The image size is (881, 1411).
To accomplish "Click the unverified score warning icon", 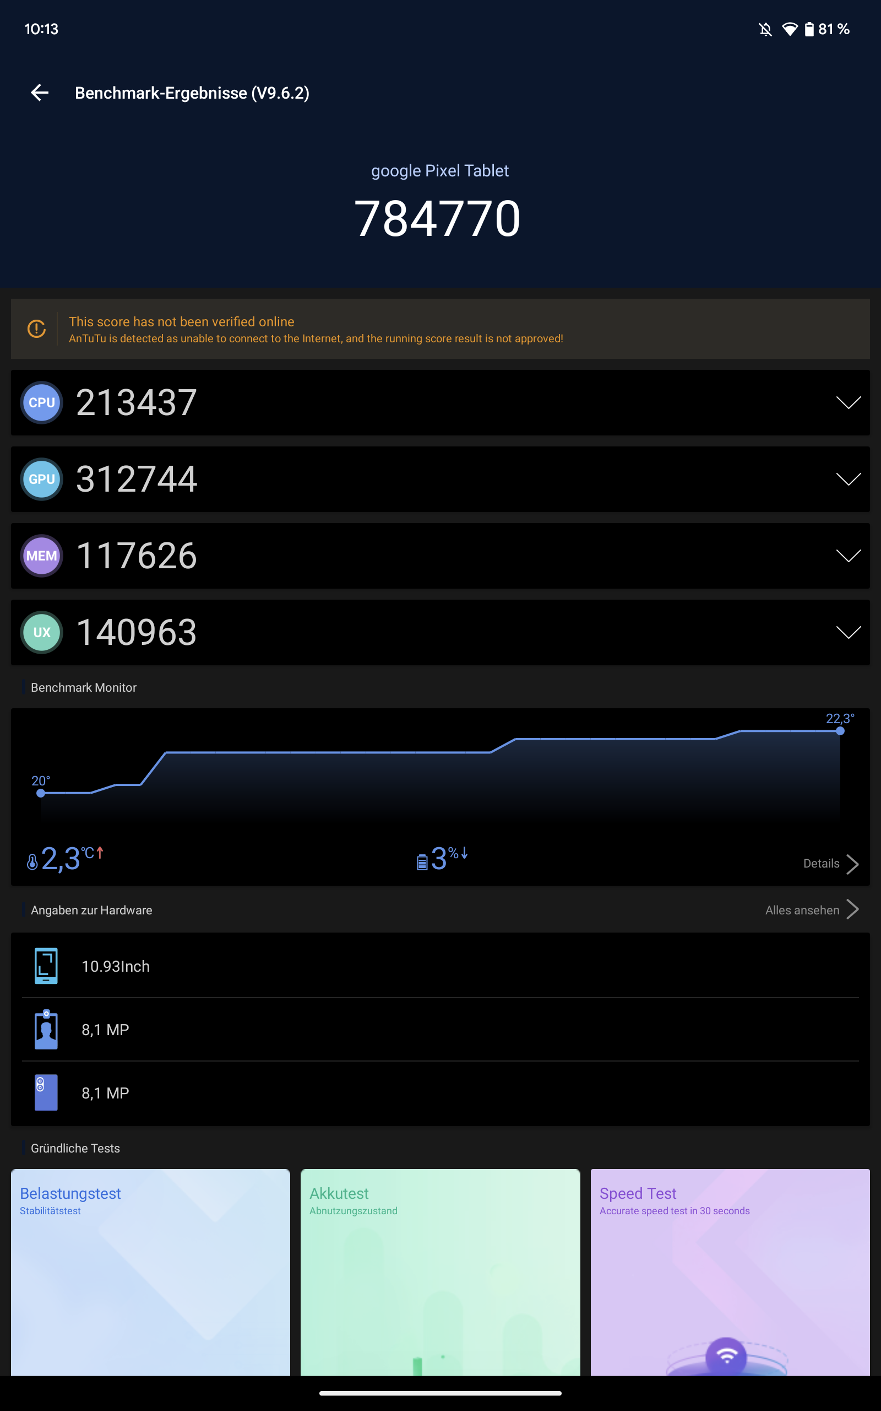I will (37, 329).
